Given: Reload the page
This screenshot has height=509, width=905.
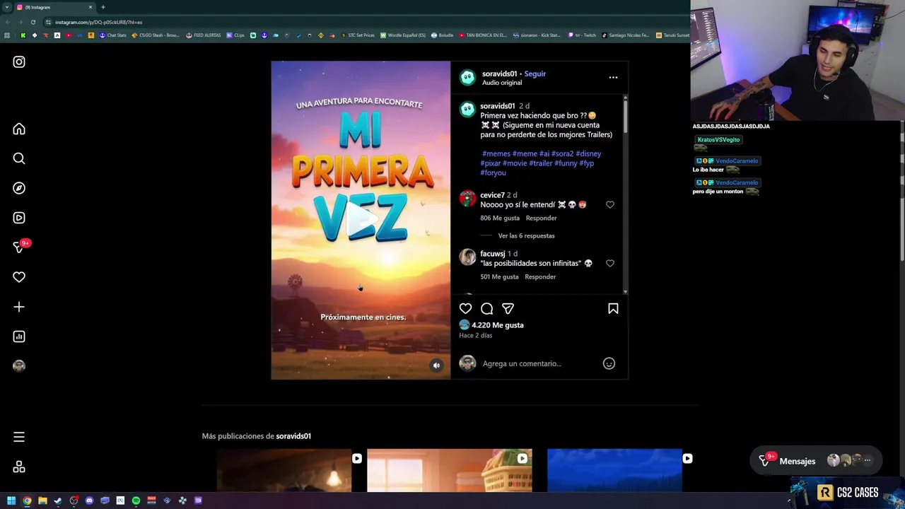Looking at the screenshot, I should (x=33, y=22).
